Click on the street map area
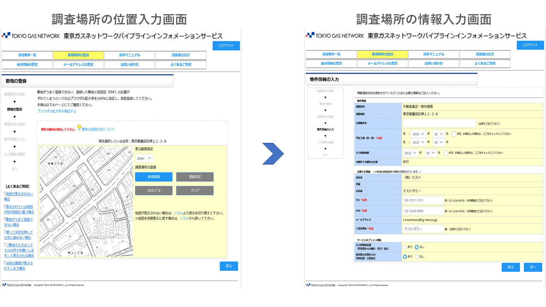Viewport: 546px width, 307px height. coord(85,200)
